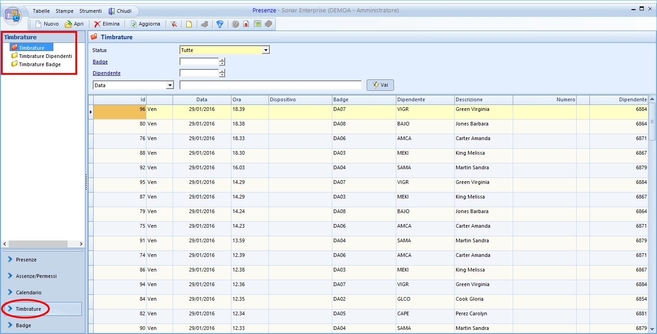
Task: Click the red download arrow icon
Action: [246, 24]
